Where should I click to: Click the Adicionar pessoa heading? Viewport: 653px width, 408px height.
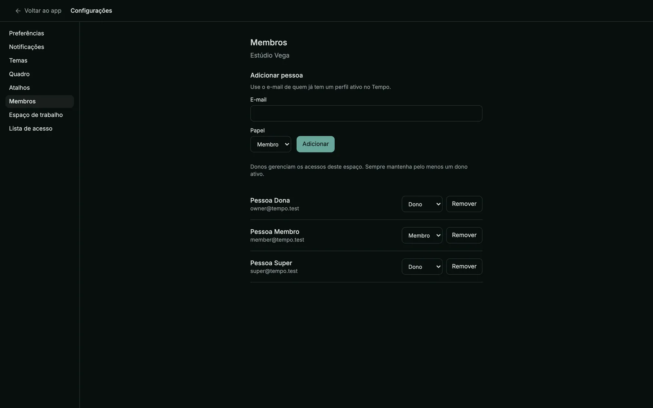click(276, 75)
